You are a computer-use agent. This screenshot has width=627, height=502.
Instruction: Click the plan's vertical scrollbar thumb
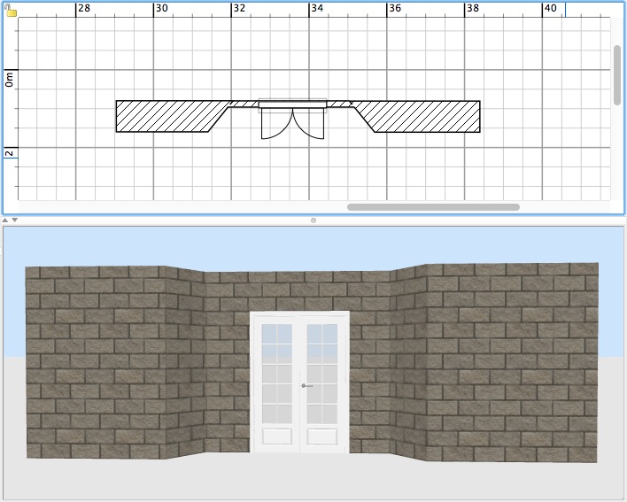click(617, 74)
